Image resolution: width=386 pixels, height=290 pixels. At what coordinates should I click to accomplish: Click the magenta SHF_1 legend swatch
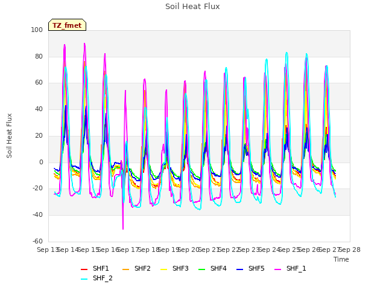tap(277, 269)
